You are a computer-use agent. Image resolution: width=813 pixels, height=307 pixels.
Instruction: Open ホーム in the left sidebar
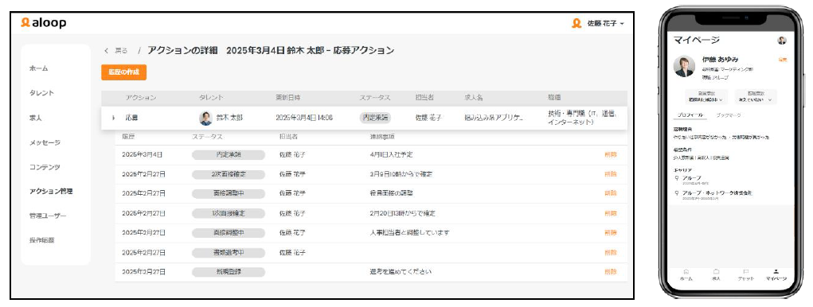tap(39, 68)
